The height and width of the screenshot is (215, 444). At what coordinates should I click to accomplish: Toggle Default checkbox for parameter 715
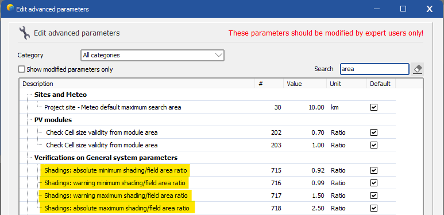(374, 170)
